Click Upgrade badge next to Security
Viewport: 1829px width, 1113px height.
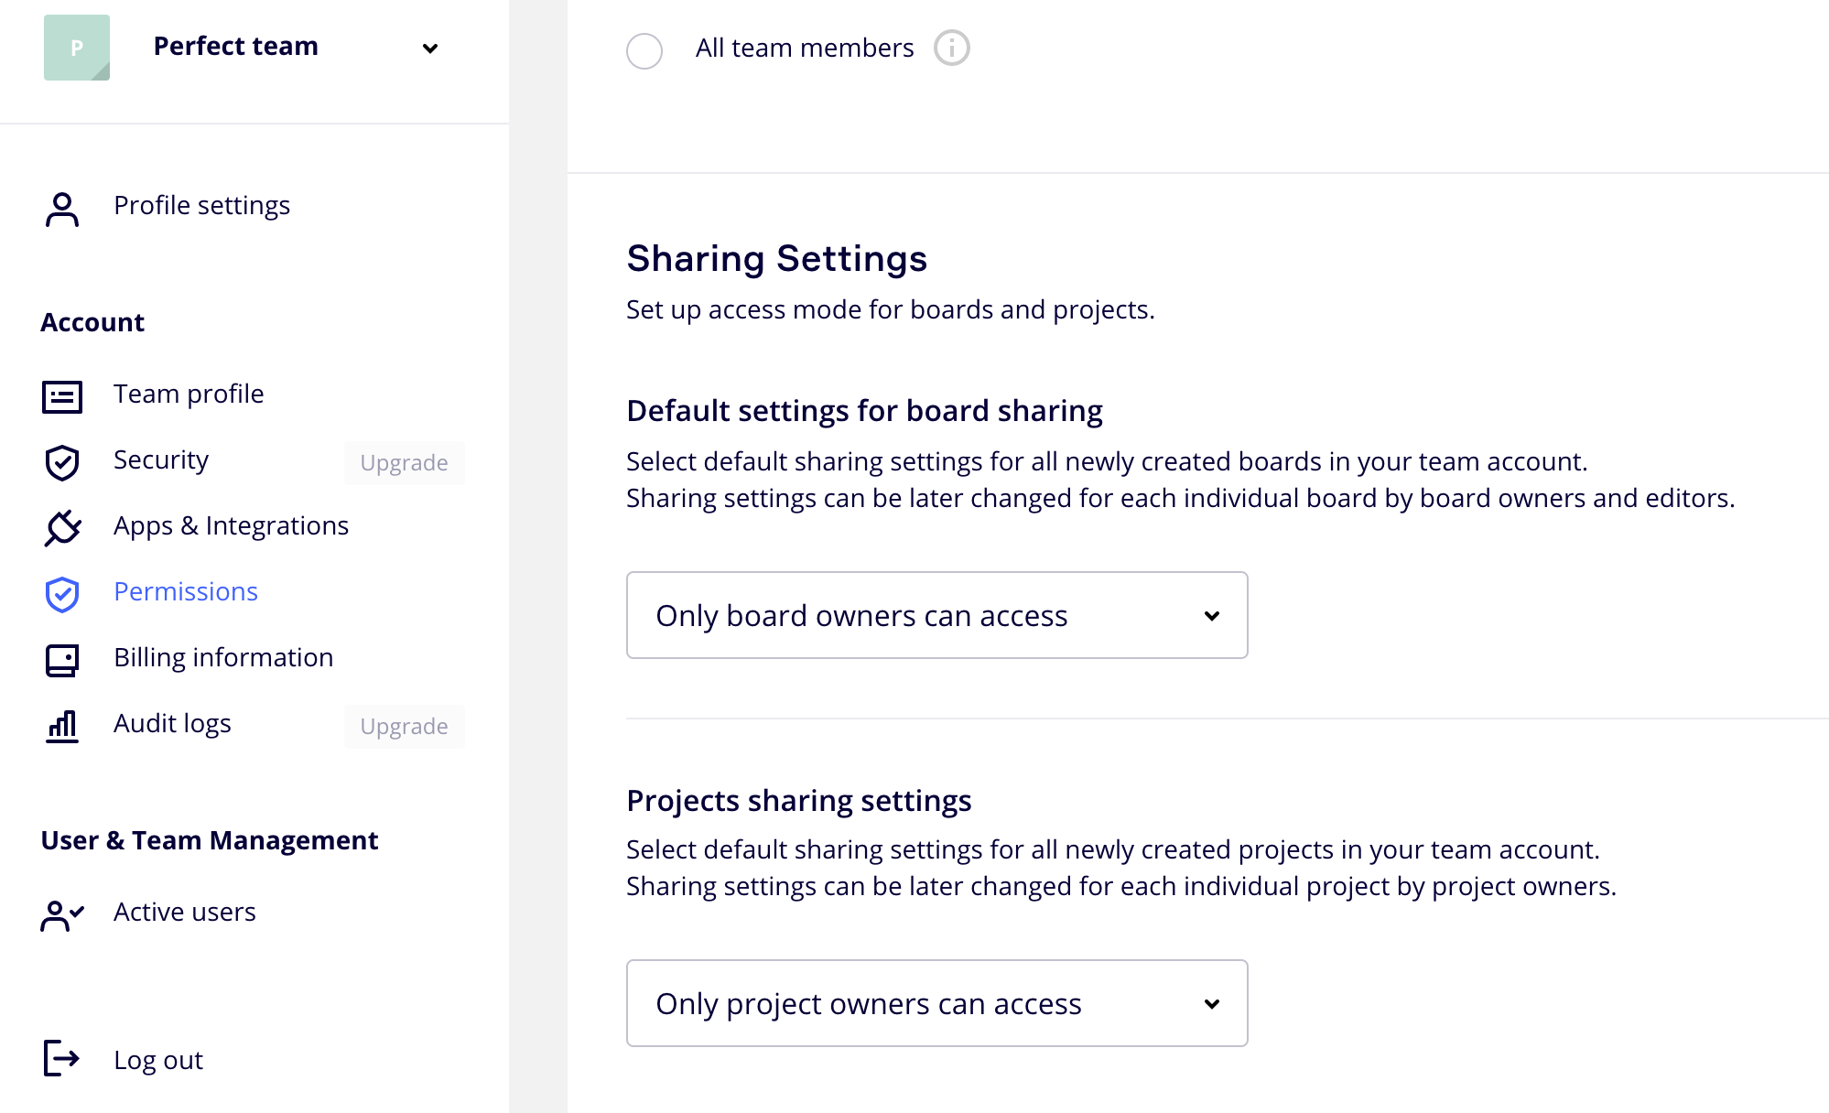click(x=404, y=462)
